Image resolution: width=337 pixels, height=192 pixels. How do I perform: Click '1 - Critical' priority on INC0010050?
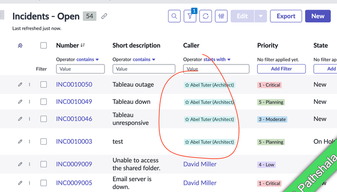click(269, 85)
